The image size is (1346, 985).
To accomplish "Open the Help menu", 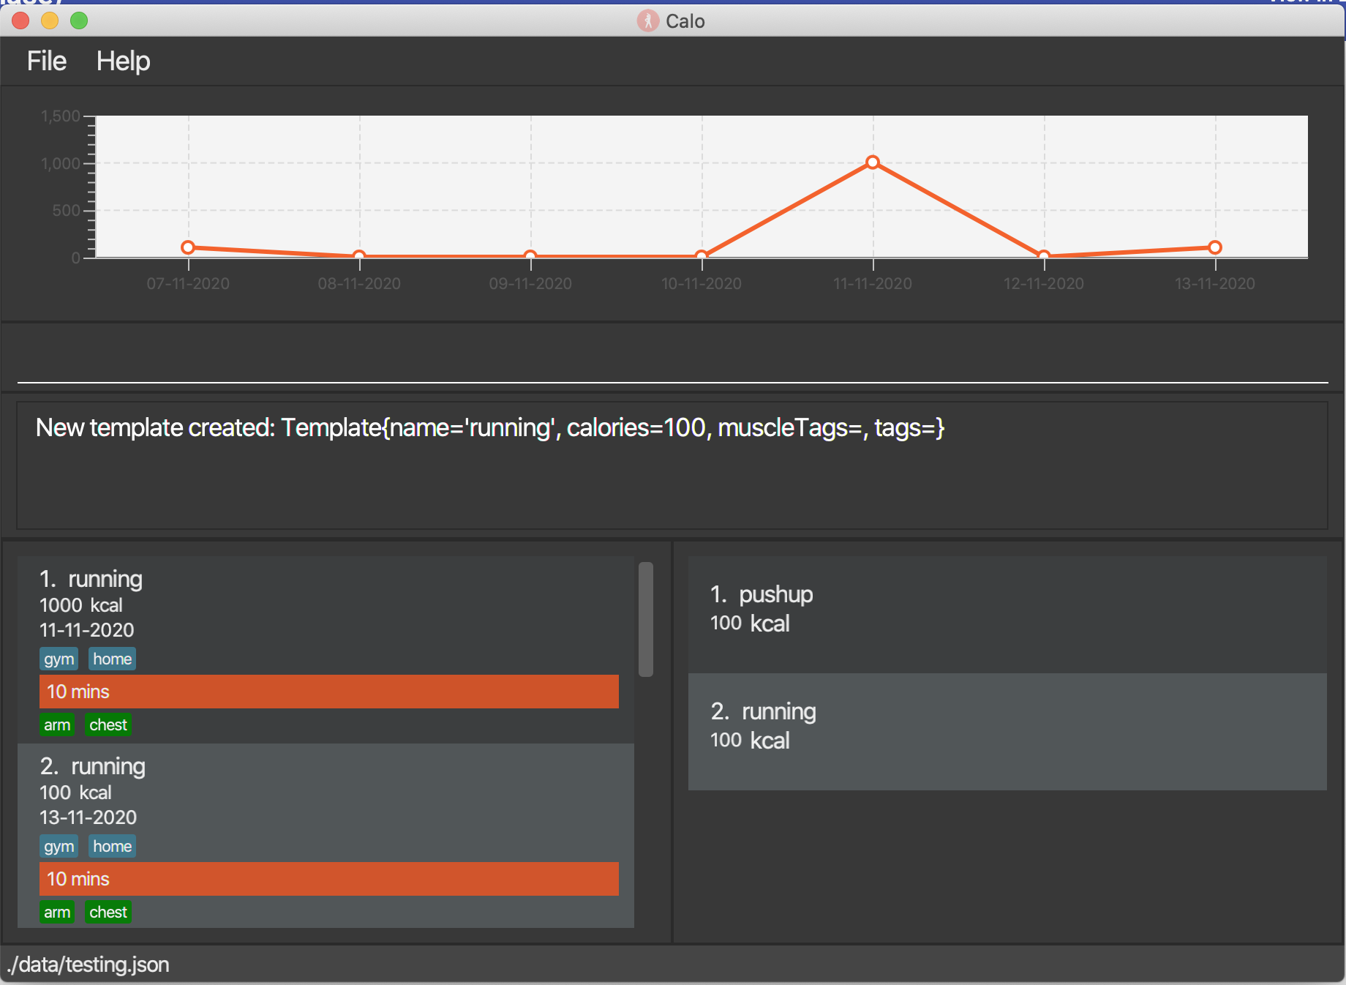I will [x=123, y=61].
